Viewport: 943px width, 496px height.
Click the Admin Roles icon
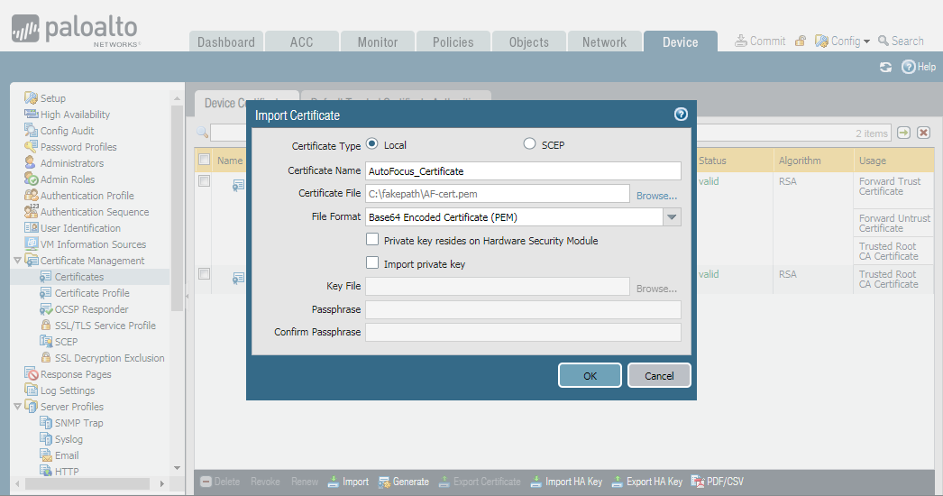31,179
